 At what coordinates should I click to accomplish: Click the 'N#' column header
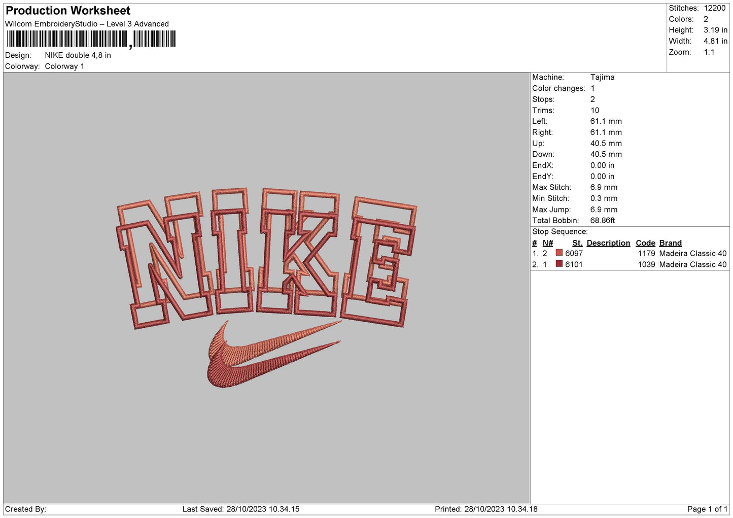point(548,243)
